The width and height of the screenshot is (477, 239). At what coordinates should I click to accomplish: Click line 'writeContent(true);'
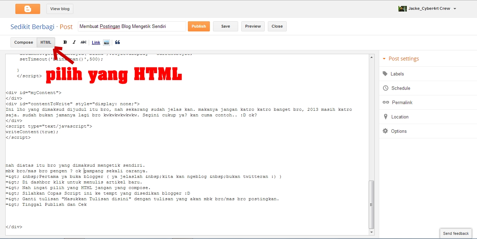point(32,132)
